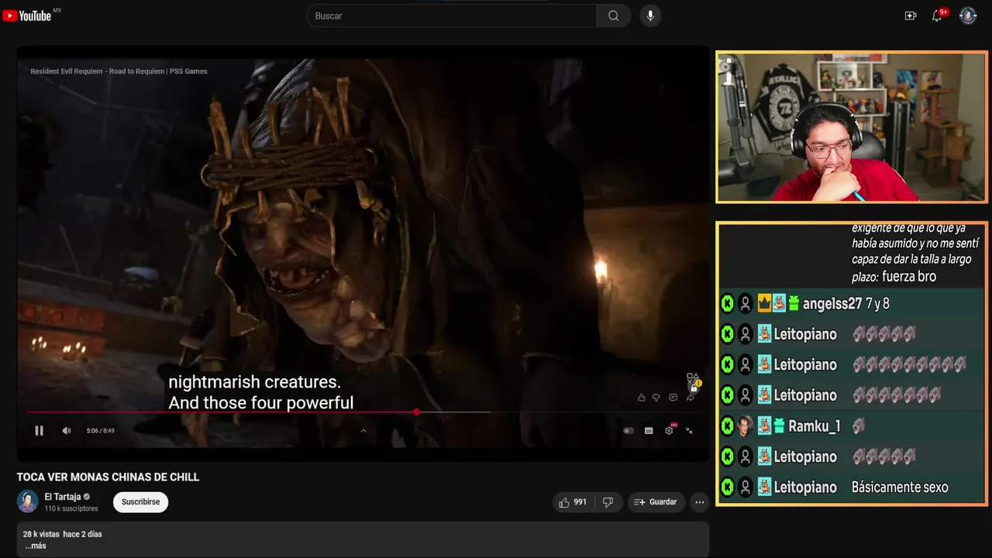
Task: Open El Tartaja channel avatar
Action: coord(28,501)
